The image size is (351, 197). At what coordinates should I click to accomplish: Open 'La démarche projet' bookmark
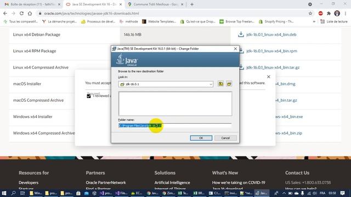click(59, 22)
